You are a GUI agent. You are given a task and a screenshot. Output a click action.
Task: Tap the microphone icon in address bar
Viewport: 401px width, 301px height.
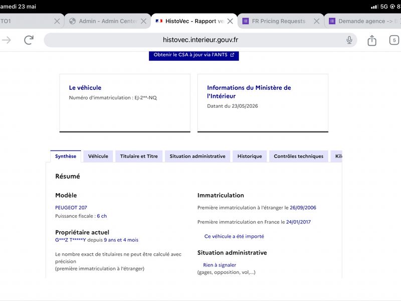pyautogui.click(x=349, y=40)
